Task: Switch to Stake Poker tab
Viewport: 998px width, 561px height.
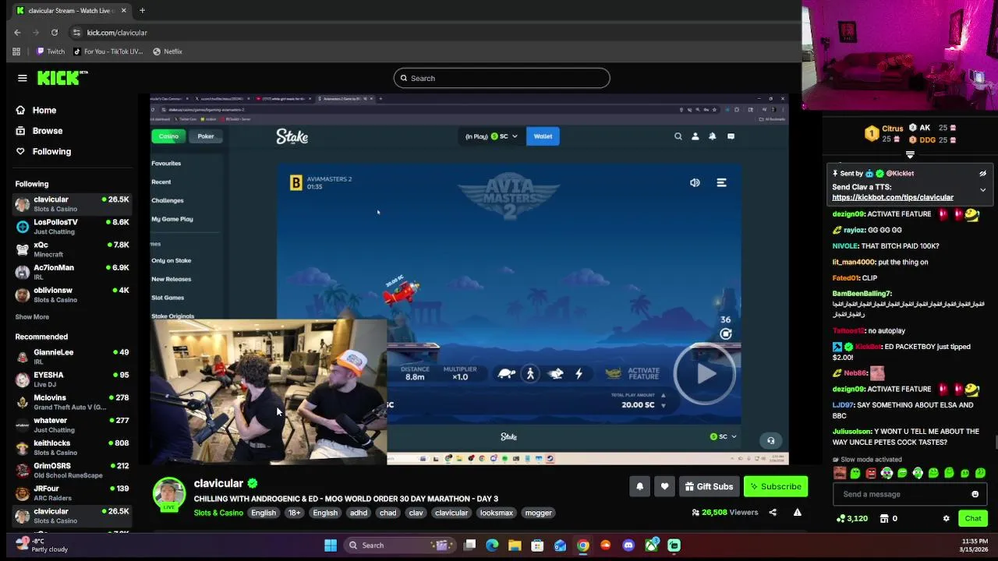Action: pos(206,136)
